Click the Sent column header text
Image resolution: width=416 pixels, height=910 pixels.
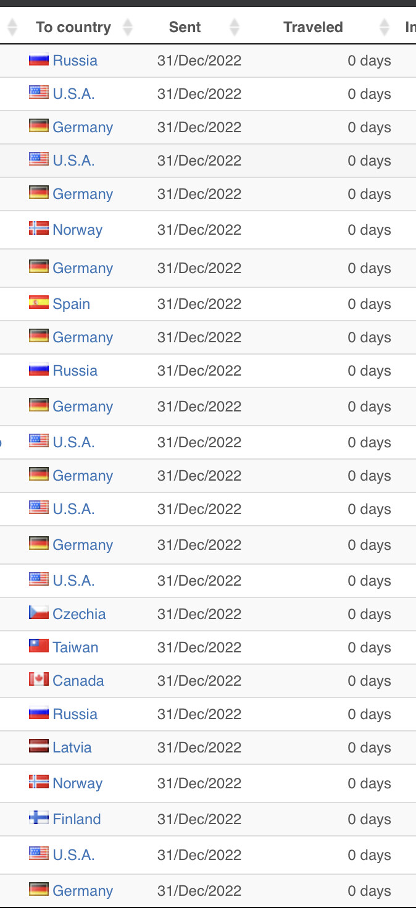[185, 27]
